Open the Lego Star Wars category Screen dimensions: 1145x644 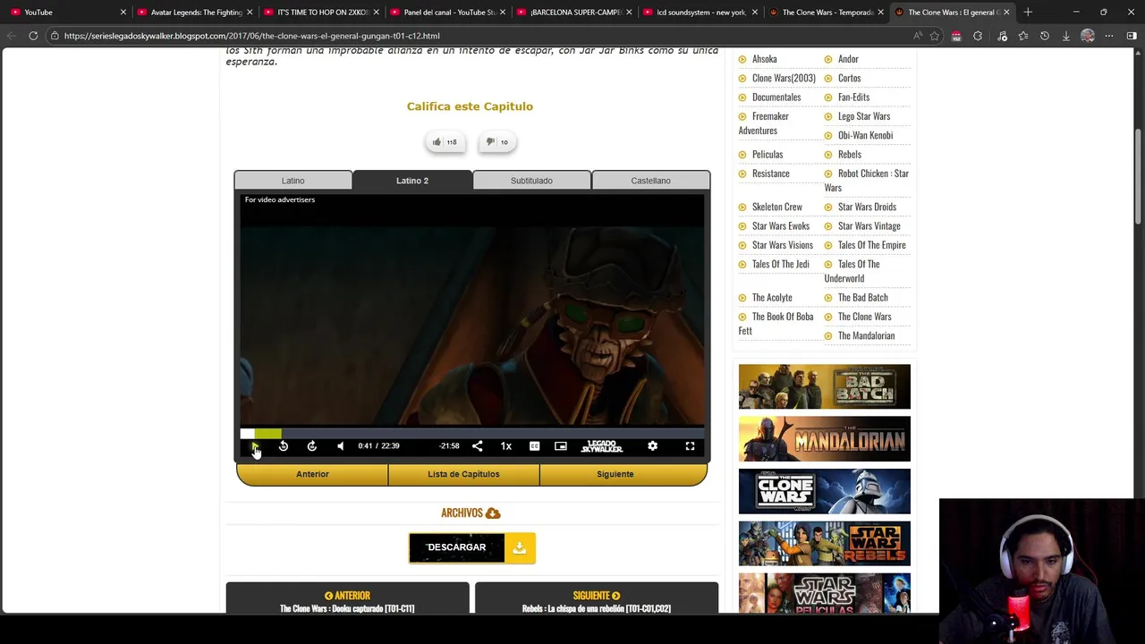pos(864,116)
